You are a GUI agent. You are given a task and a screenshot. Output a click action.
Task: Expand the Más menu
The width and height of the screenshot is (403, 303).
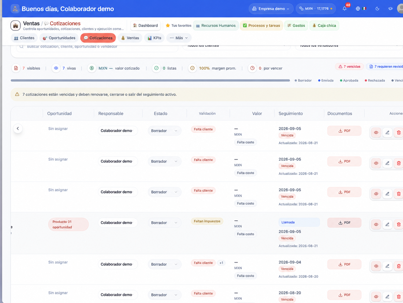(179, 38)
